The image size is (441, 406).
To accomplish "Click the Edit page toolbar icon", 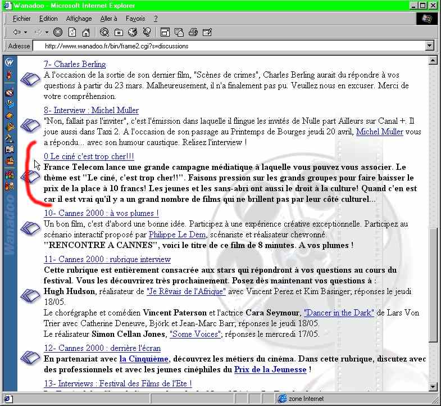I will (207, 33).
